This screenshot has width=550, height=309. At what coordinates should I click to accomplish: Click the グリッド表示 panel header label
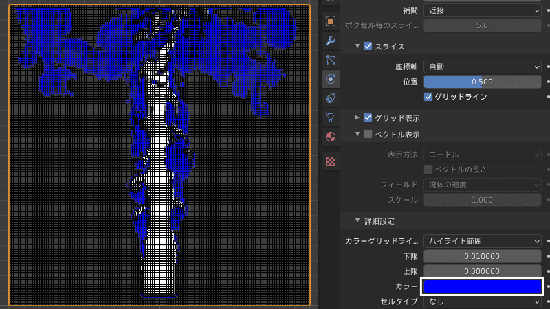[x=397, y=118]
